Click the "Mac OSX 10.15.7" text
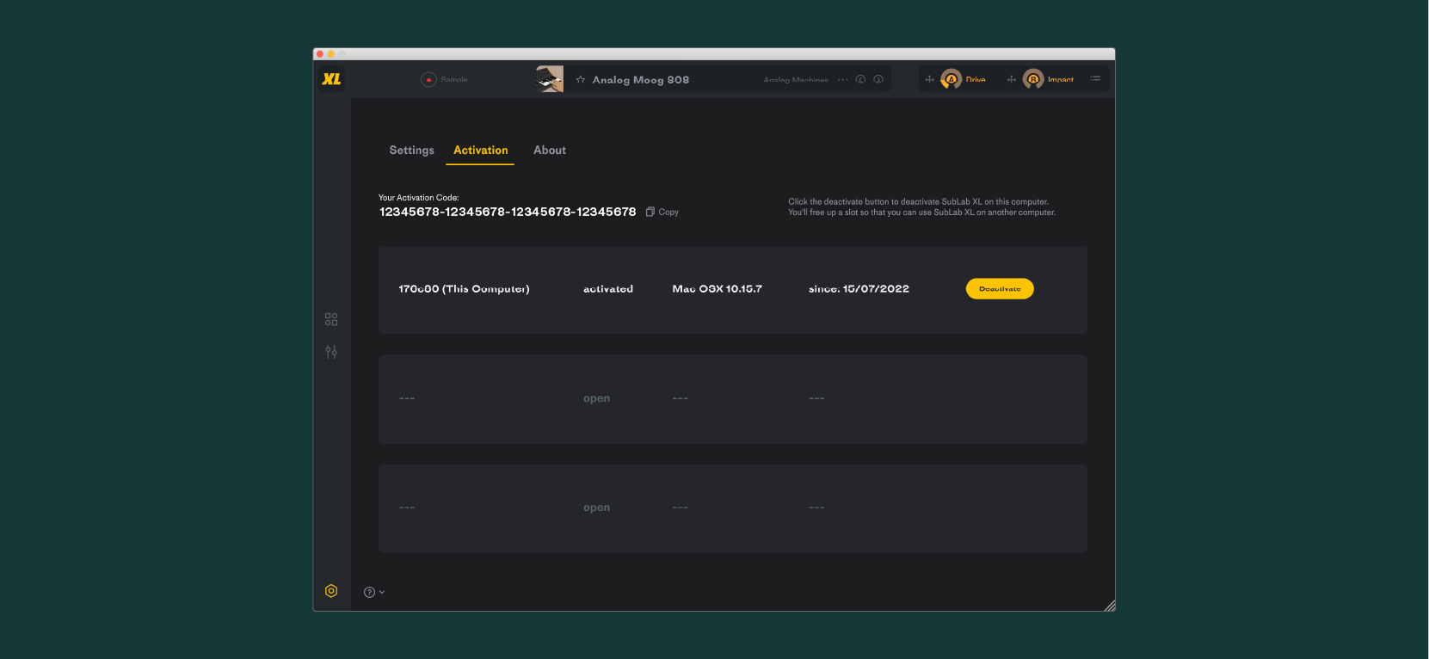The height and width of the screenshot is (659, 1429). tap(718, 289)
